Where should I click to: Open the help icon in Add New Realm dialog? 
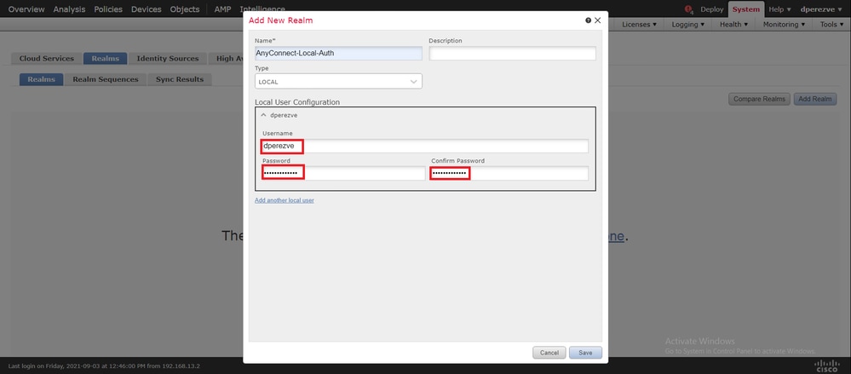(589, 20)
